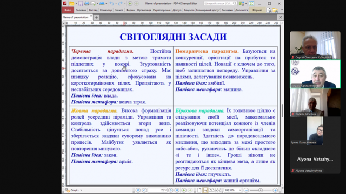346x194 pixels.
Task: Click the Redo arrow icon
Action: pyautogui.click(x=120, y=4)
